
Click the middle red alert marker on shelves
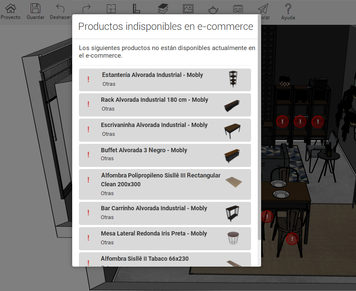click(300, 122)
